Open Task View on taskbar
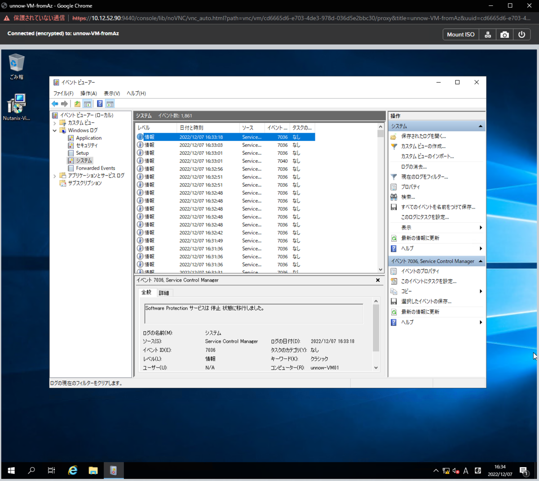This screenshot has height=481, width=539. pyautogui.click(x=51, y=471)
